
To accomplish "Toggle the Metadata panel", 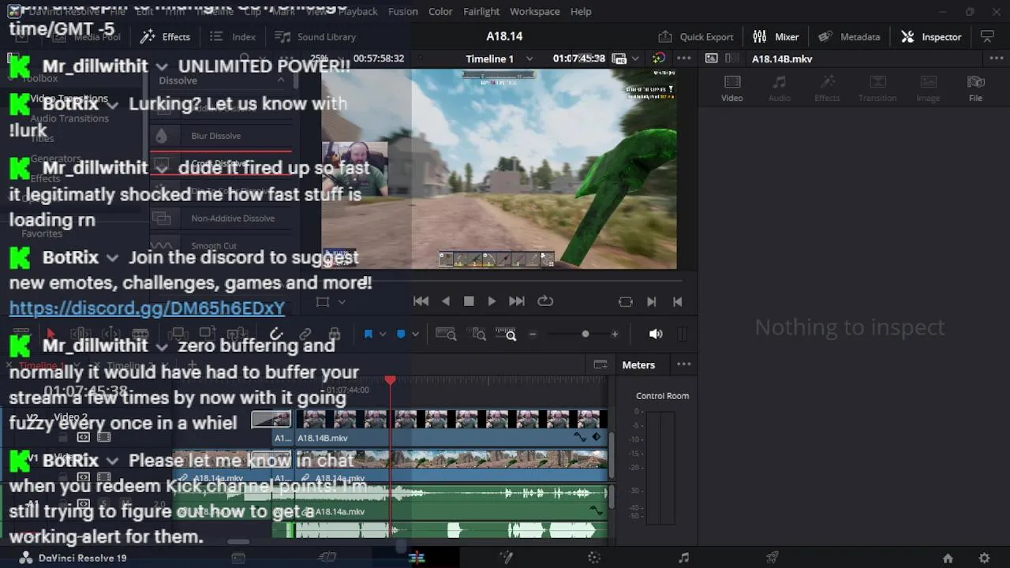I will pos(849,36).
